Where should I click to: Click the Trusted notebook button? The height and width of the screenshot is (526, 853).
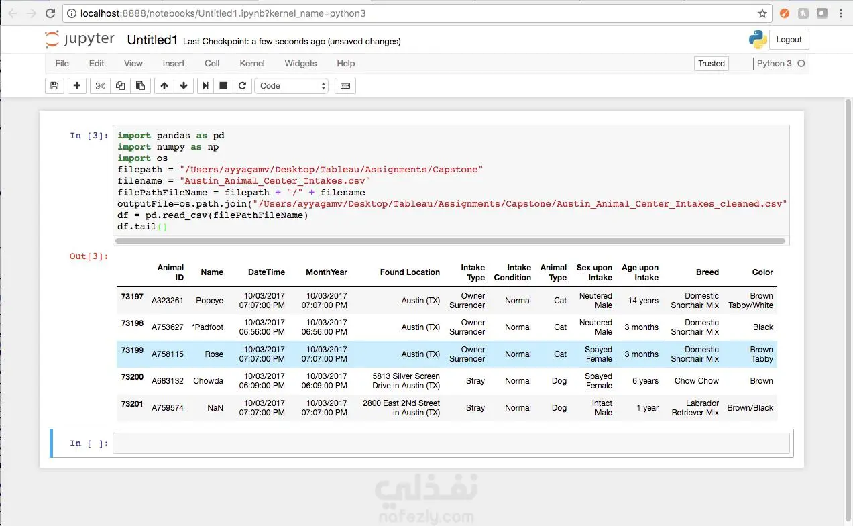pyautogui.click(x=712, y=63)
